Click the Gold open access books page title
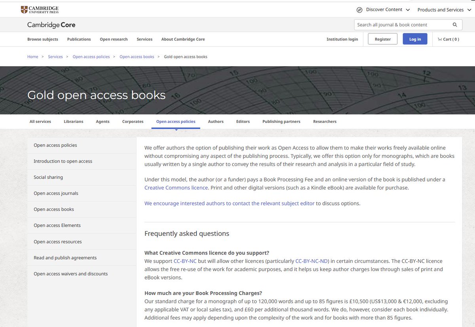475x327 pixels. coord(96,95)
